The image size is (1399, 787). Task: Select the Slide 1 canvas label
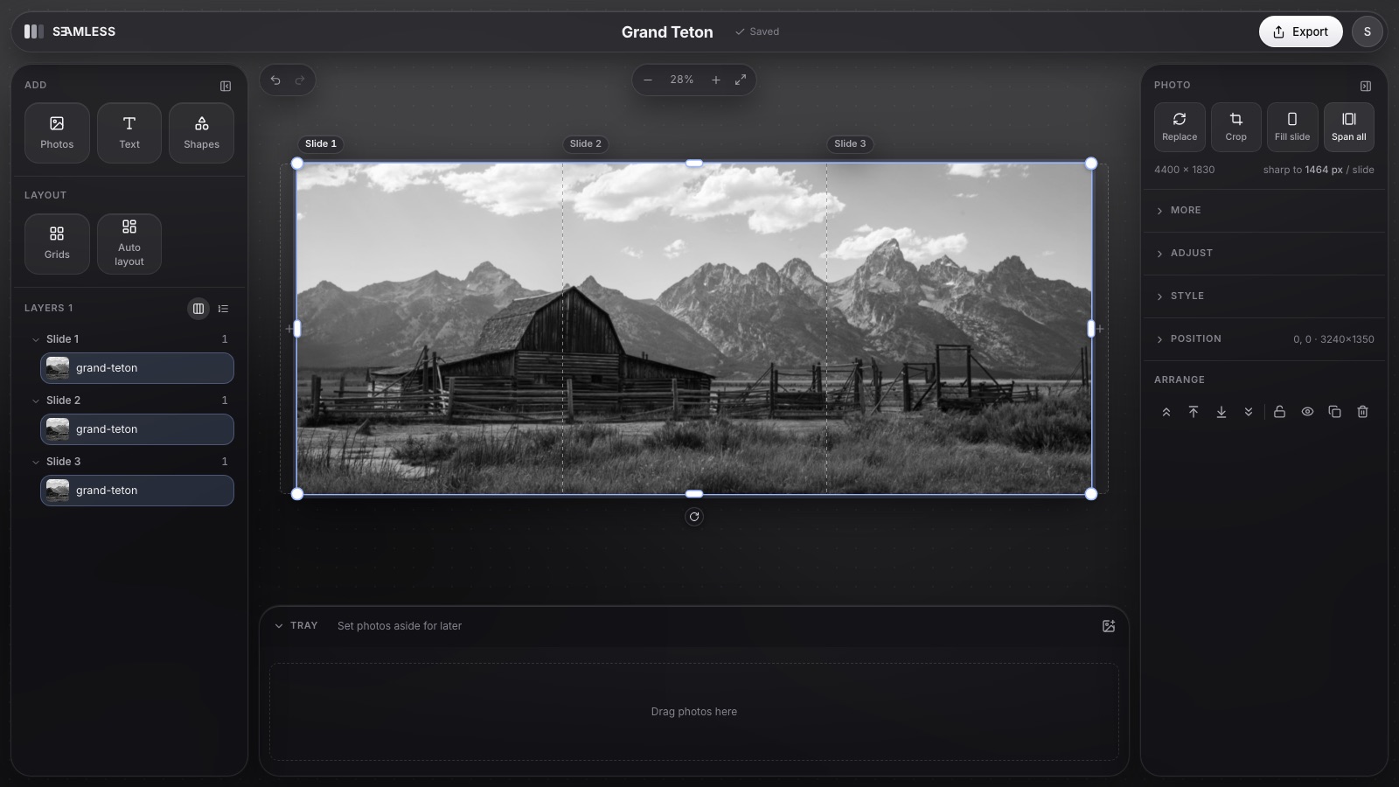(x=321, y=144)
